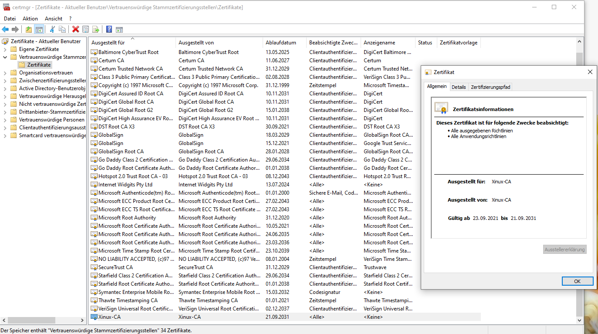Switch to the Details tab
598x334 pixels.
458,87
